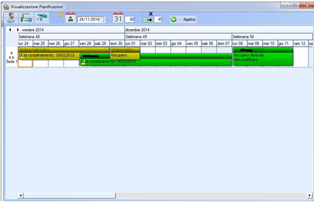This screenshot has width=314, height=202.
Task: Select day column gio 27
Action: point(71,43)
